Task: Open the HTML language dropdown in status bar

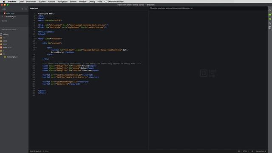Action: 246,151
